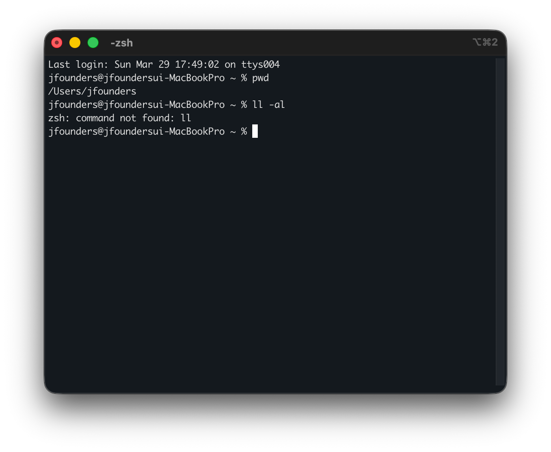Screen dimensions: 551x452
Task: Click the typed "pwd" command
Action: click(261, 78)
